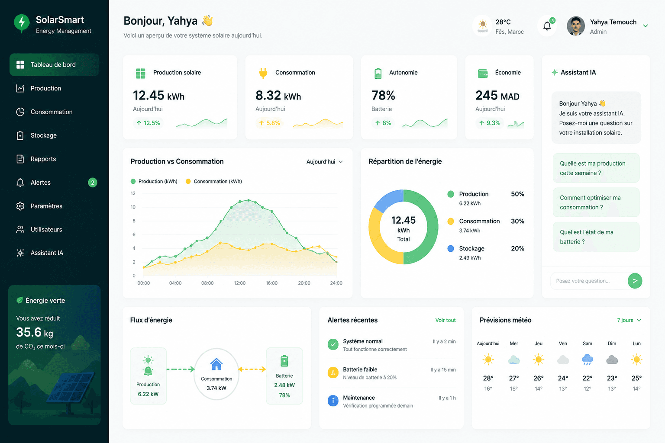Viewport: 665px width, 443px height.
Task: Open the notifications bell icon
Action: pyautogui.click(x=547, y=26)
